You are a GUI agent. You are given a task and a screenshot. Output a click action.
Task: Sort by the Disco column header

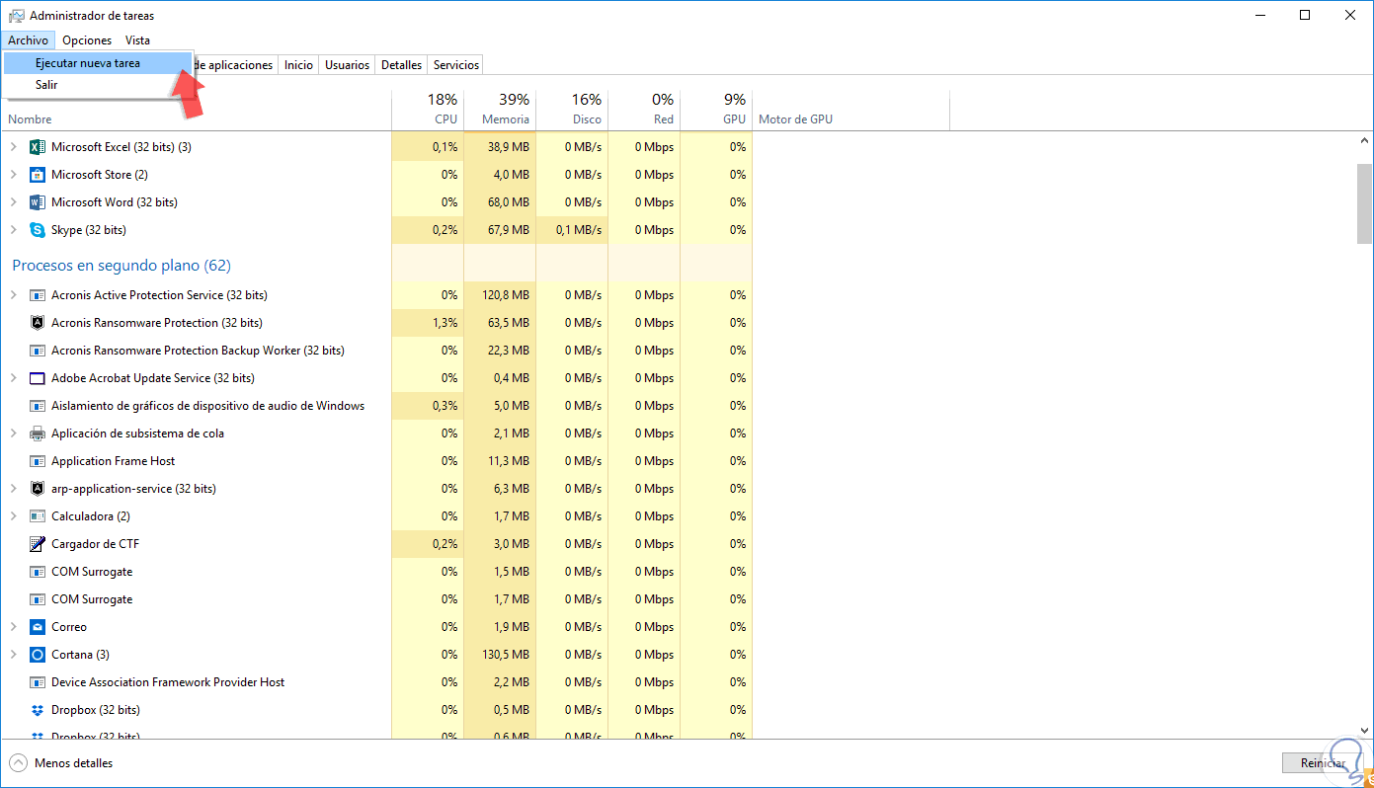(x=572, y=110)
